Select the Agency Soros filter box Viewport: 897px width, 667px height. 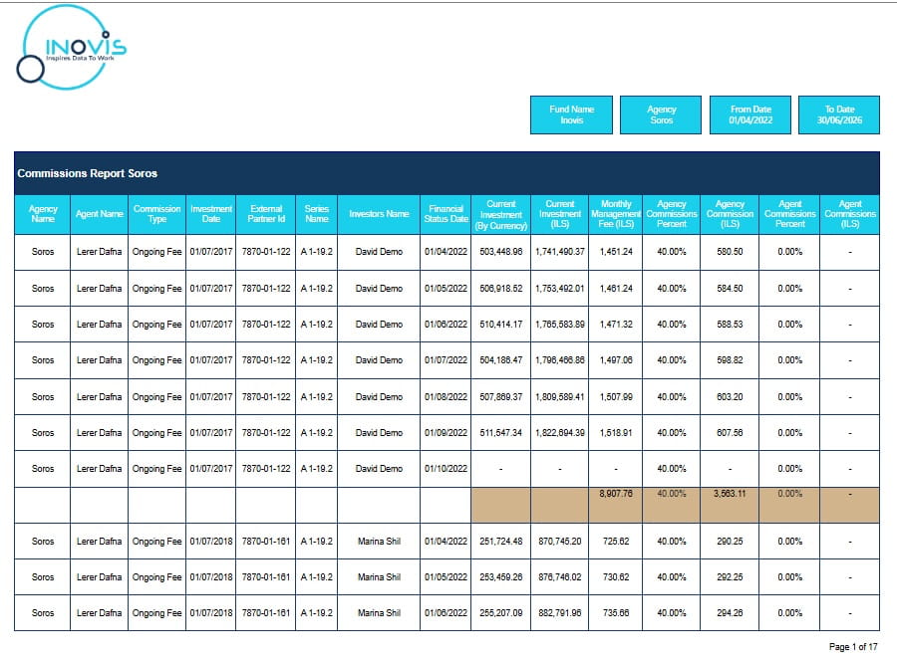point(661,114)
